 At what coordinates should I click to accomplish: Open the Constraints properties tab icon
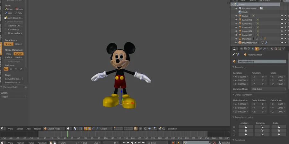click(x=261, y=49)
